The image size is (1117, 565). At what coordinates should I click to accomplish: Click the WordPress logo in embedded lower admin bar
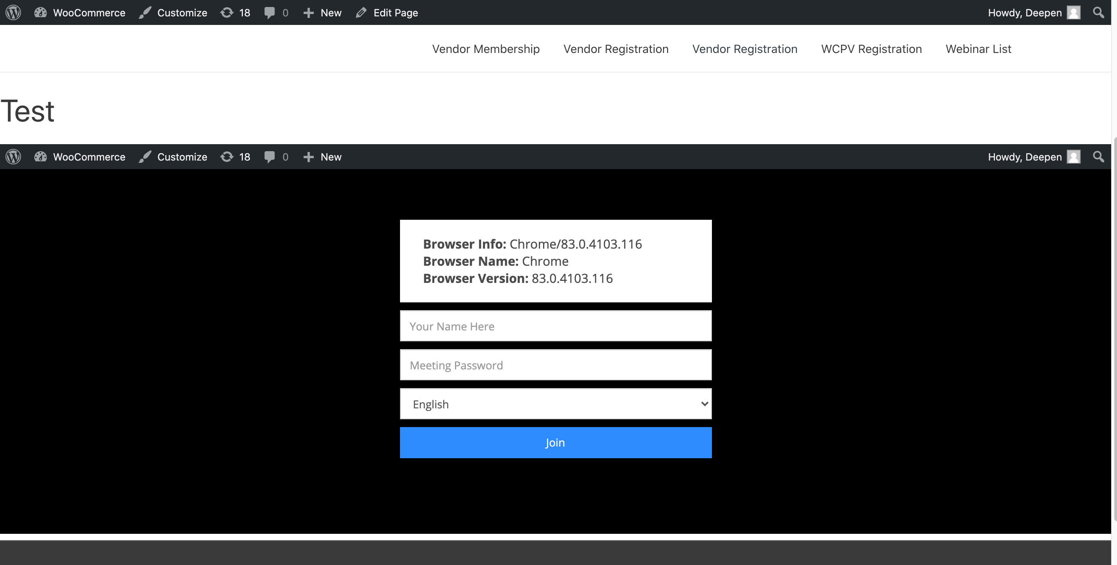click(x=13, y=157)
